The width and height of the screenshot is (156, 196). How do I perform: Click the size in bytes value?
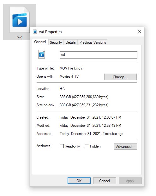coord(84,97)
